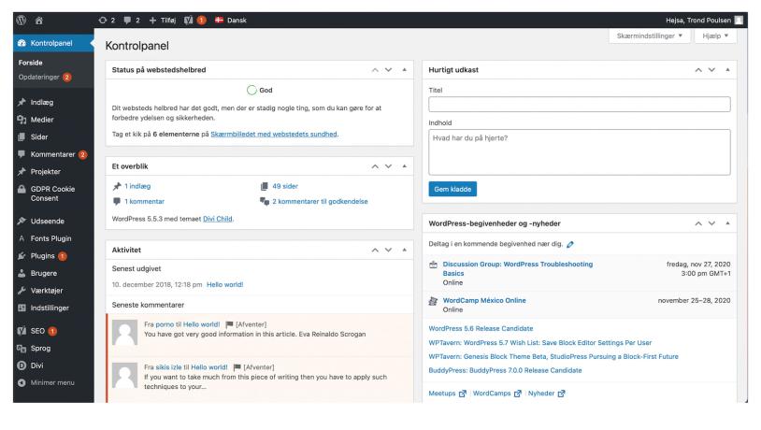Expand Hjælp dropdown
Viewport: 761px width, 430px height.
click(x=715, y=36)
